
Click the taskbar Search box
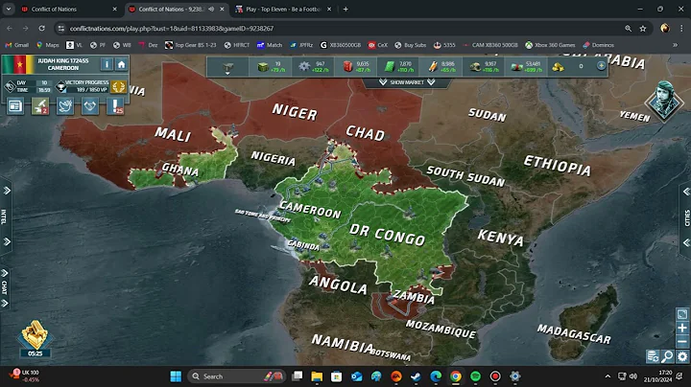pos(237,376)
